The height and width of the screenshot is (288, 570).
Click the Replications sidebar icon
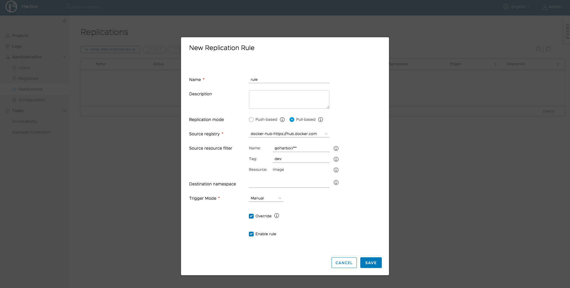(14, 89)
